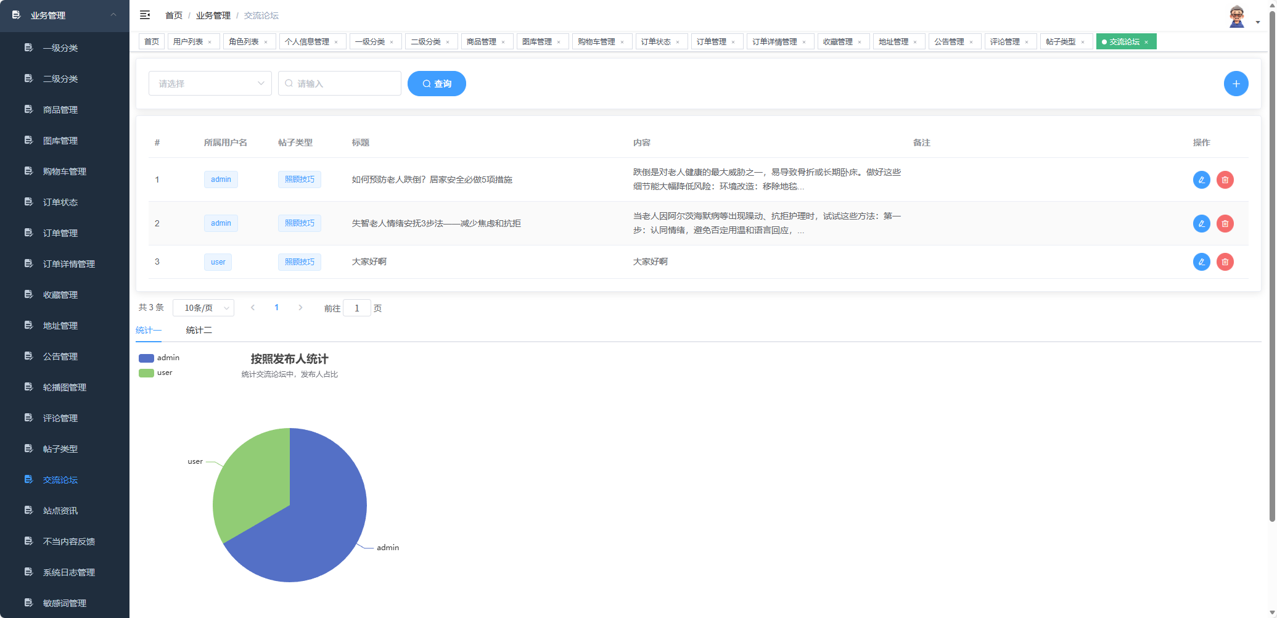Open the 10条/页 page size dropdown
The height and width of the screenshot is (618, 1277).
pyautogui.click(x=203, y=307)
